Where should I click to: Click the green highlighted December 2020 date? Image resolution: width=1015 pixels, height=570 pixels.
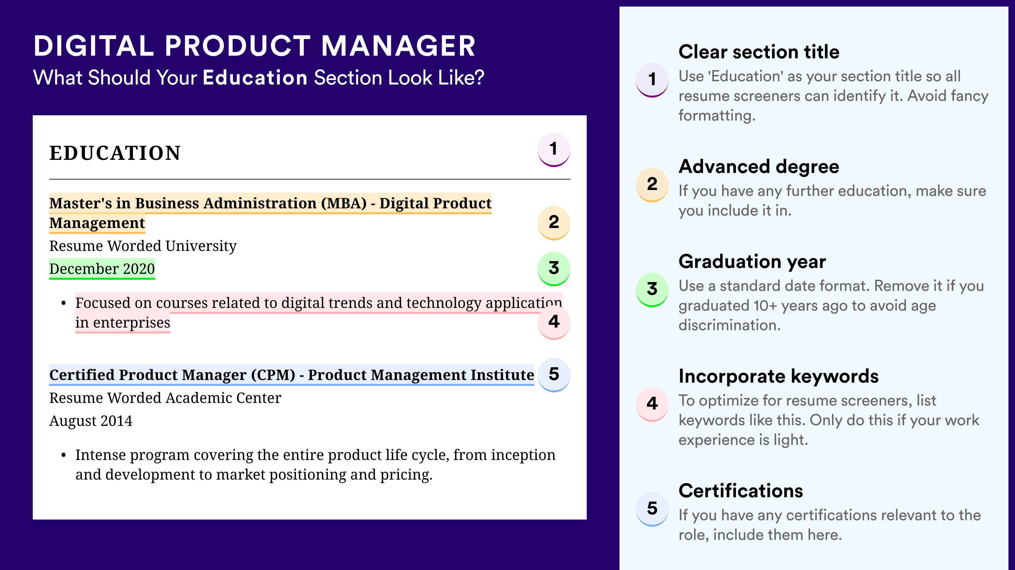[102, 269]
